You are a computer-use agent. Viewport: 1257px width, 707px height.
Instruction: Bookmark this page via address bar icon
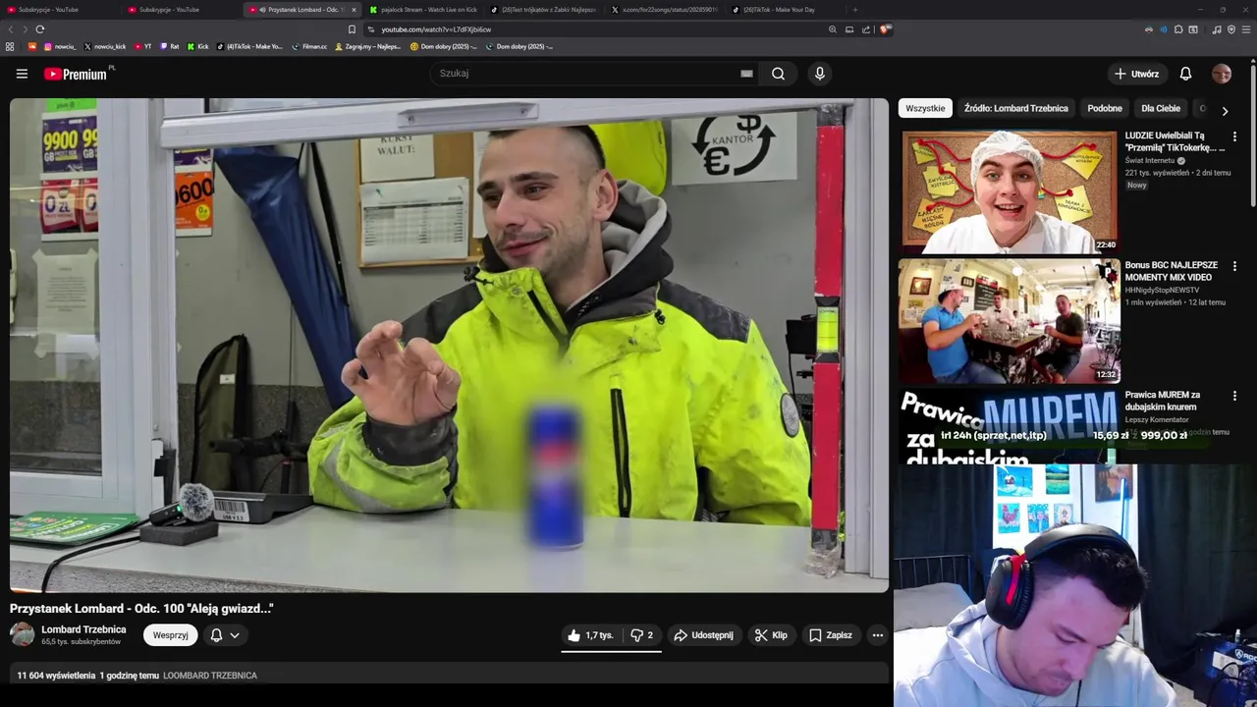click(352, 29)
